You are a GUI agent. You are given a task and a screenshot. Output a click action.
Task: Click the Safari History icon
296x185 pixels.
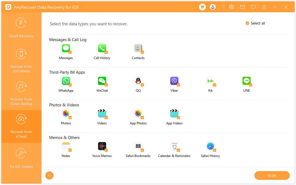(210, 146)
